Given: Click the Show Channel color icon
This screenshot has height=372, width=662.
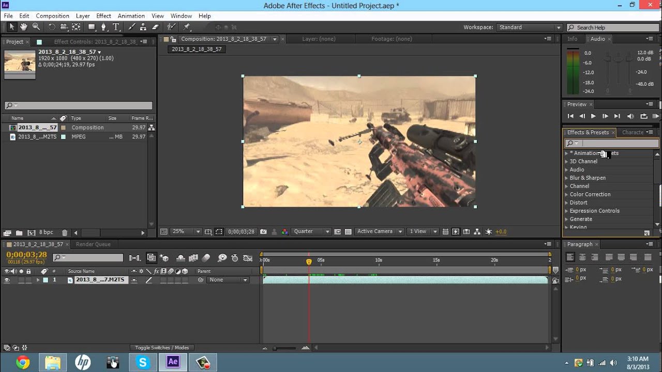Looking at the screenshot, I should pyautogui.click(x=284, y=232).
